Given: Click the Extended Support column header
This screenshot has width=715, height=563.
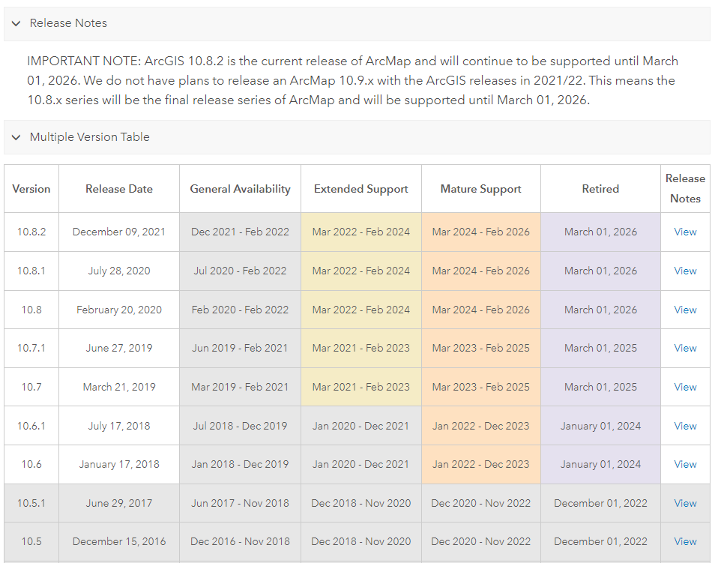Looking at the screenshot, I should pyautogui.click(x=360, y=188).
